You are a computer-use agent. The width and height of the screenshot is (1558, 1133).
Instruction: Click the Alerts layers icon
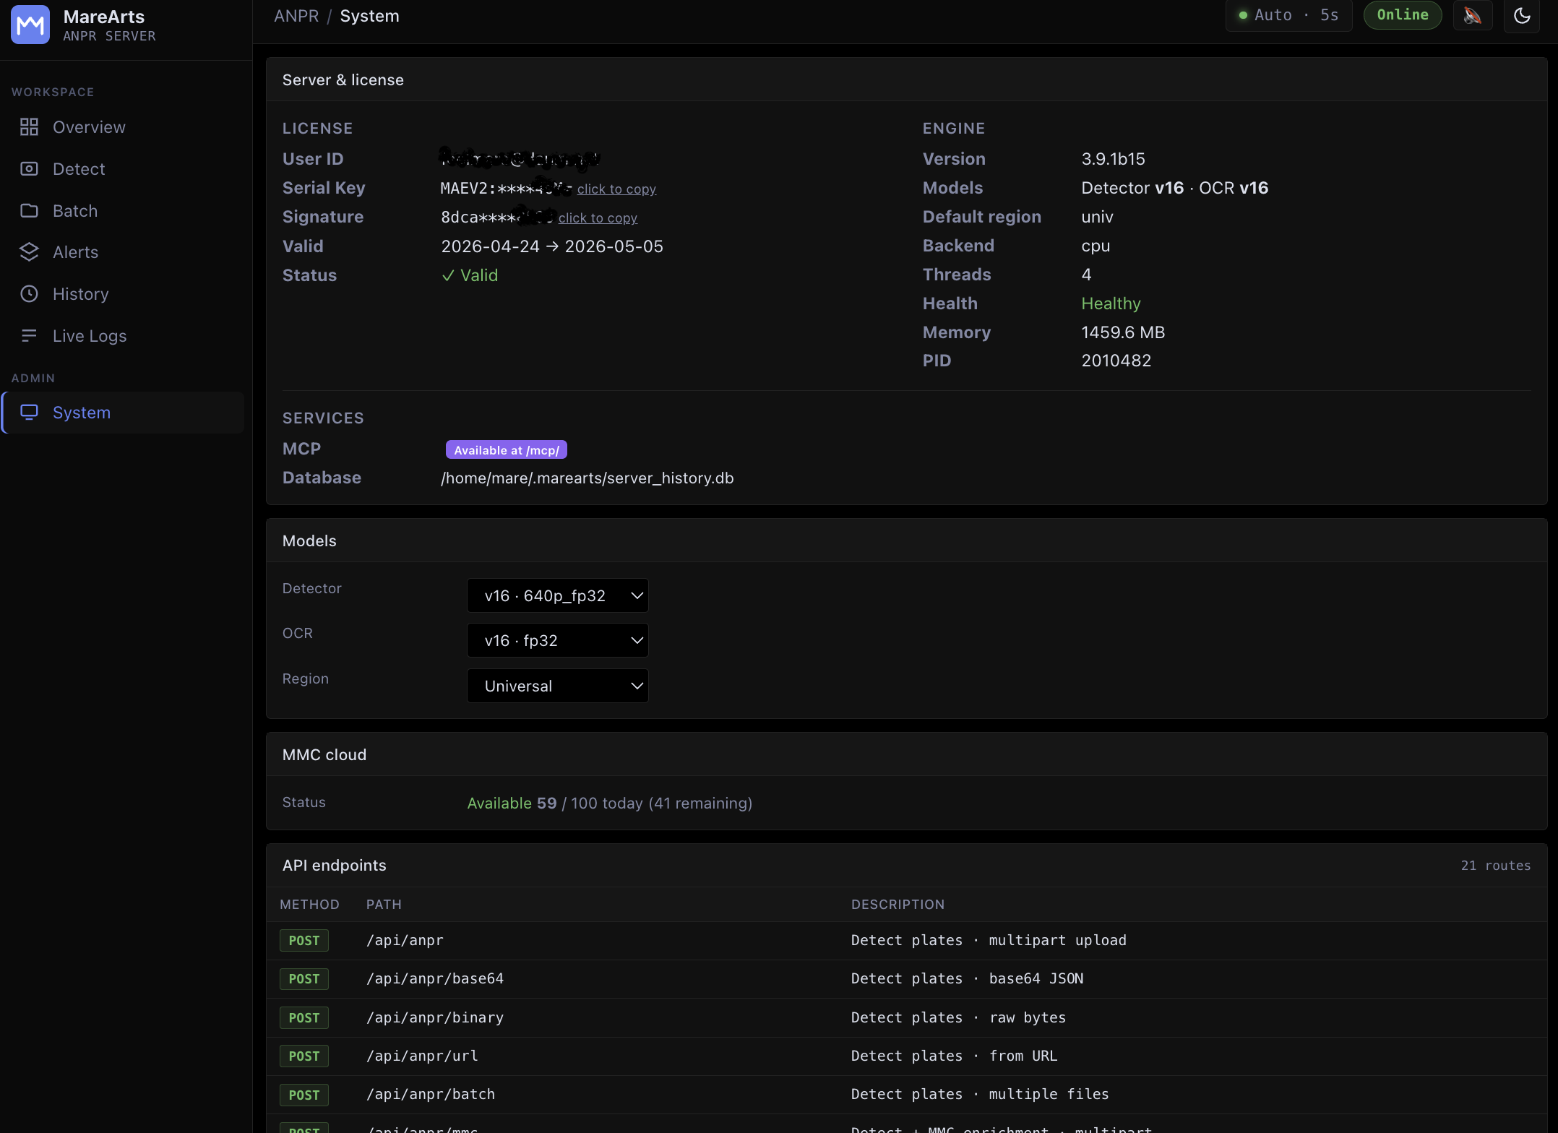click(29, 252)
